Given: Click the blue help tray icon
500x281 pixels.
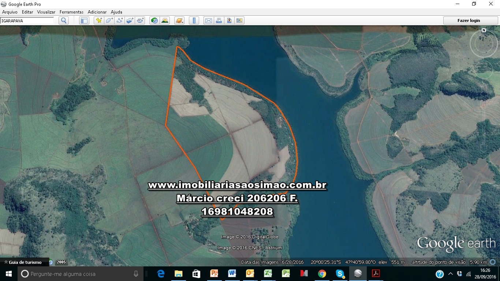Looking at the screenshot, I should click(x=440, y=274).
